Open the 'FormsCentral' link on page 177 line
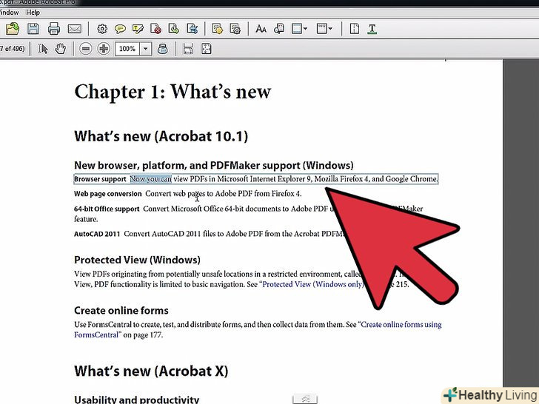 click(x=96, y=335)
